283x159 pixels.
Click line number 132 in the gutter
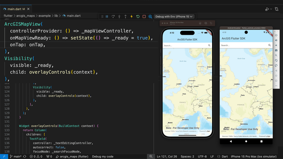click(x=7, y=126)
